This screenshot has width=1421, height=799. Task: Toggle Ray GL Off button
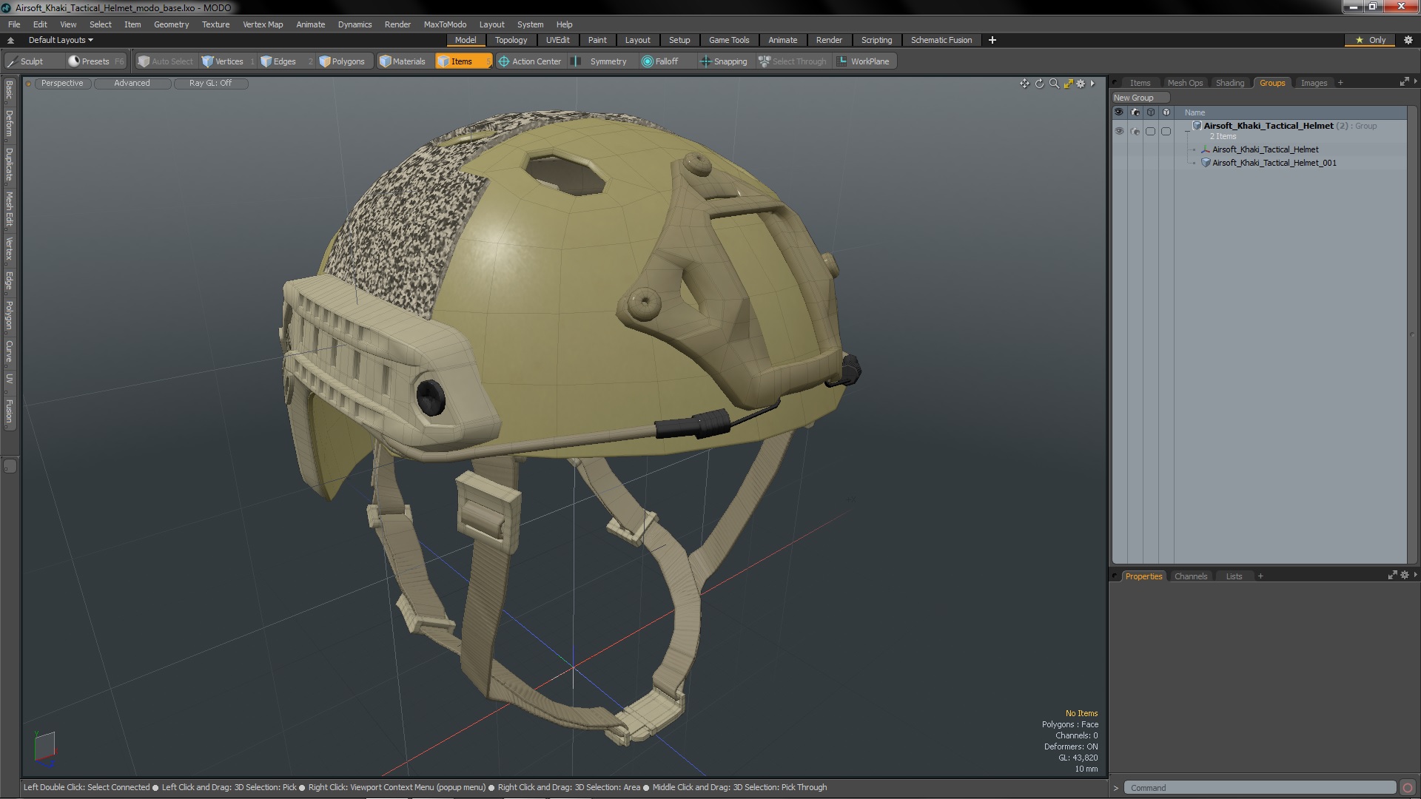[x=210, y=83]
